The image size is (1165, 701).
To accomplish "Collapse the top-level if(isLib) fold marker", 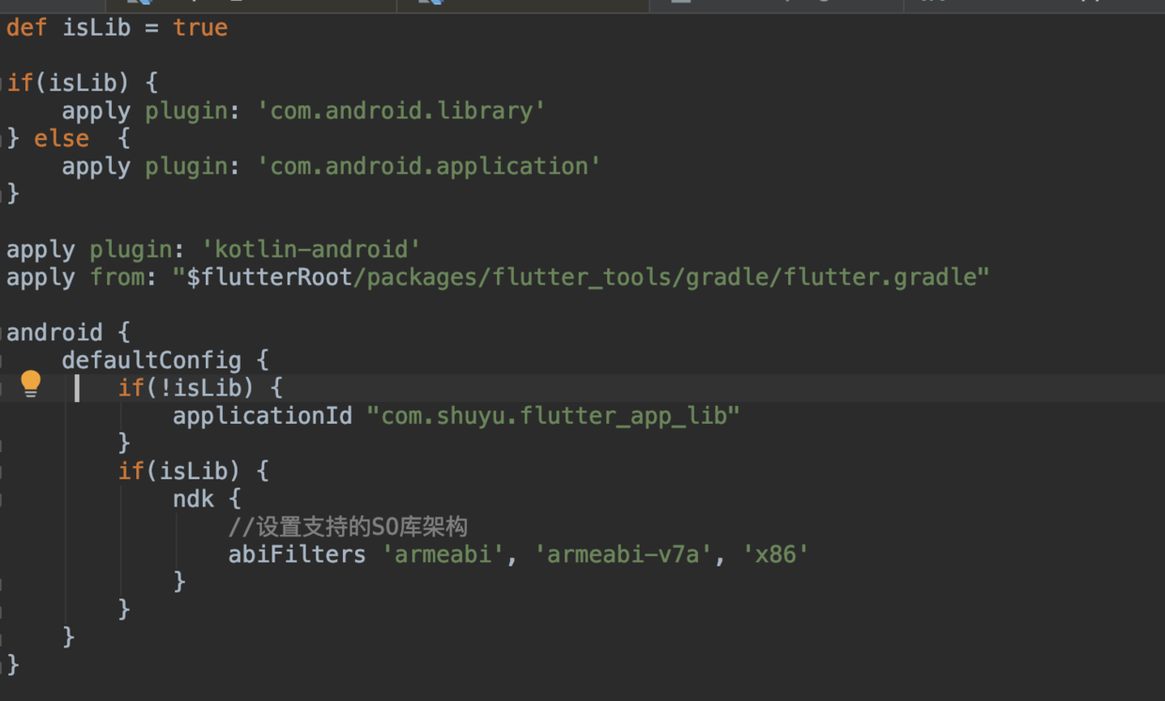I will pyautogui.click(x=3, y=83).
